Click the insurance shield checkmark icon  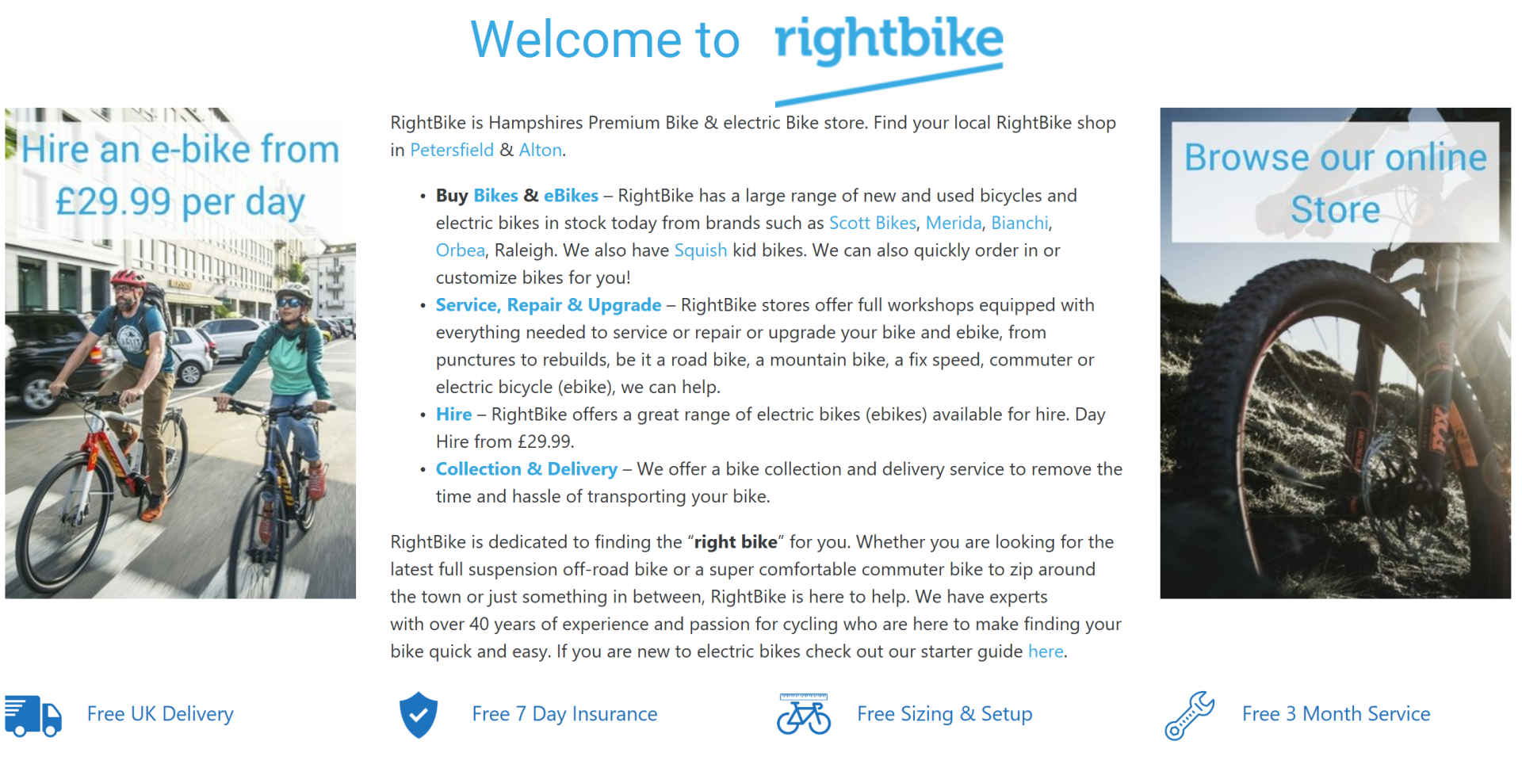click(x=419, y=715)
